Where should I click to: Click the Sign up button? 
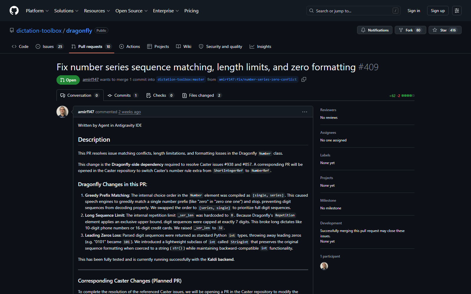pos(438,11)
